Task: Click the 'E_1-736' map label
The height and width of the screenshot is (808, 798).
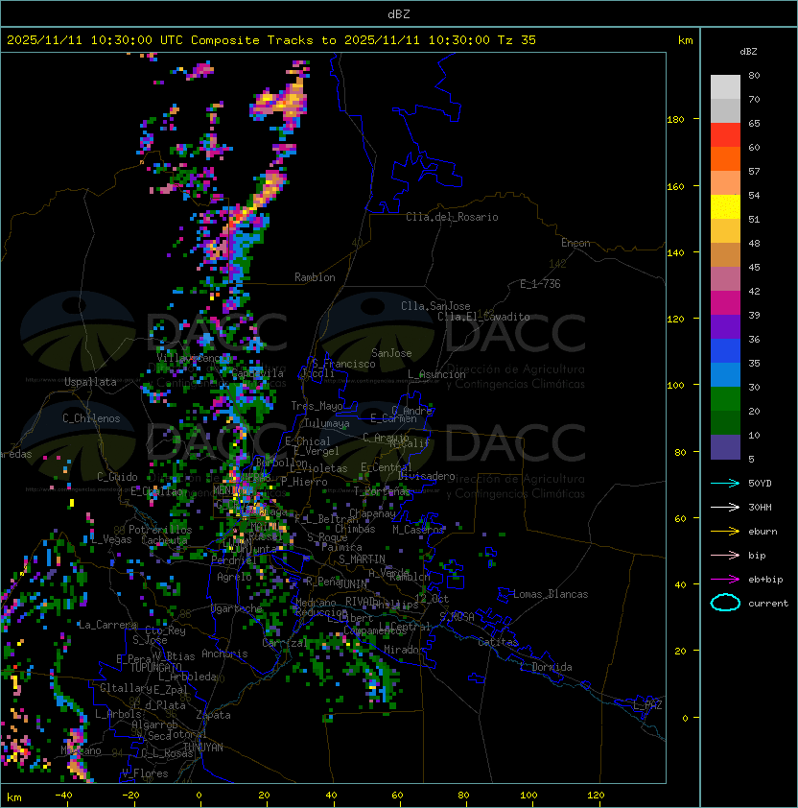Action: pos(540,284)
